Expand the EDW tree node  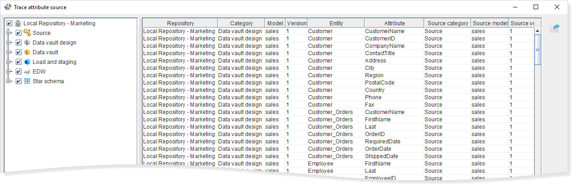(8, 72)
